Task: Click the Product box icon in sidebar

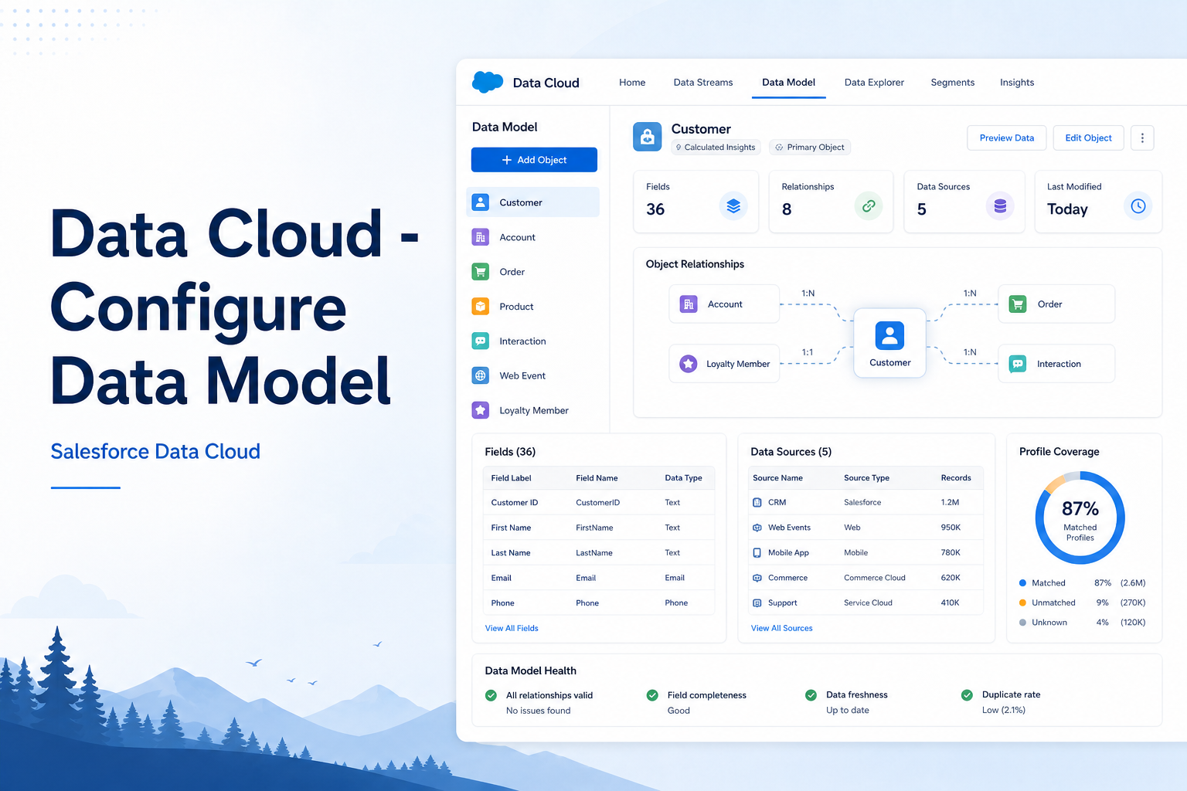Action: [481, 307]
